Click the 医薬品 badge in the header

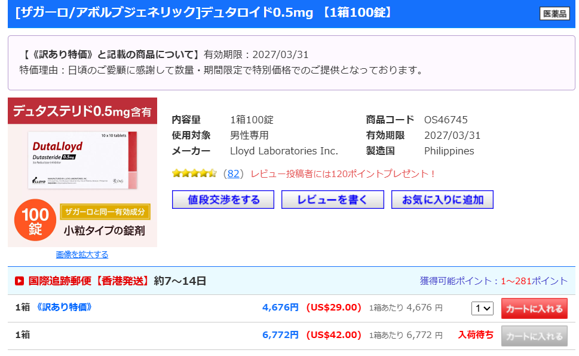pos(554,13)
